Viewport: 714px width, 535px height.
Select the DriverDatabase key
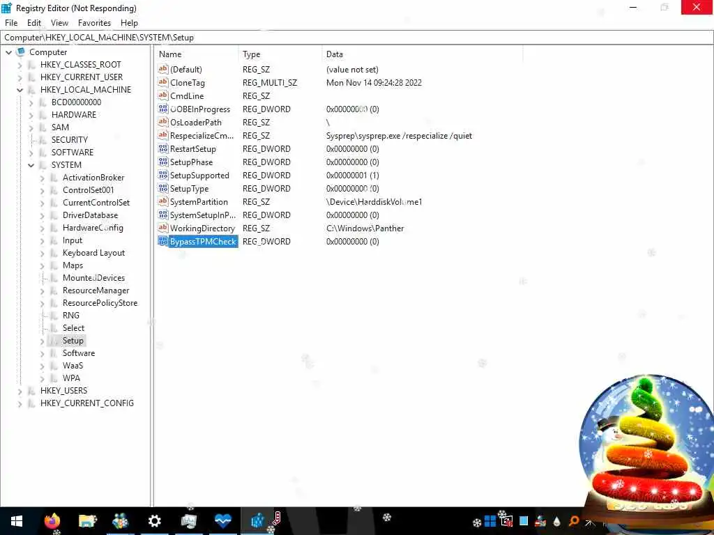90,215
